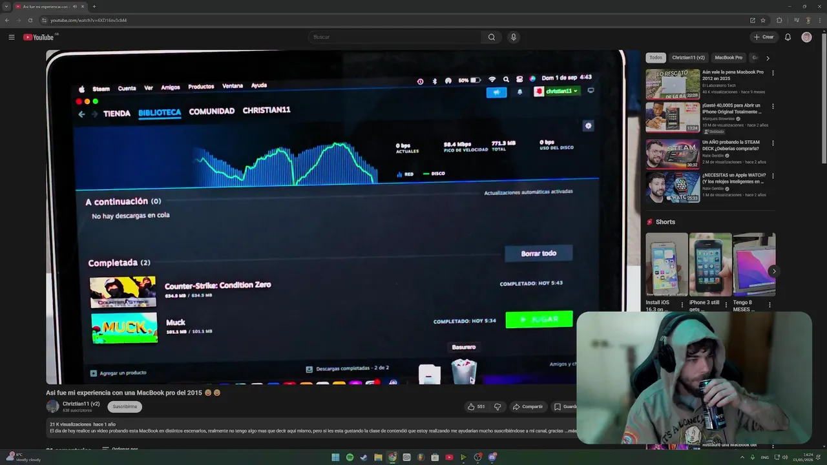
Task: Go back in browser history
Action: [6, 20]
